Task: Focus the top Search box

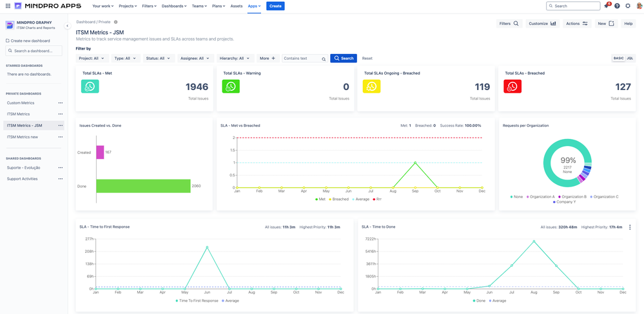Action: pos(573,6)
